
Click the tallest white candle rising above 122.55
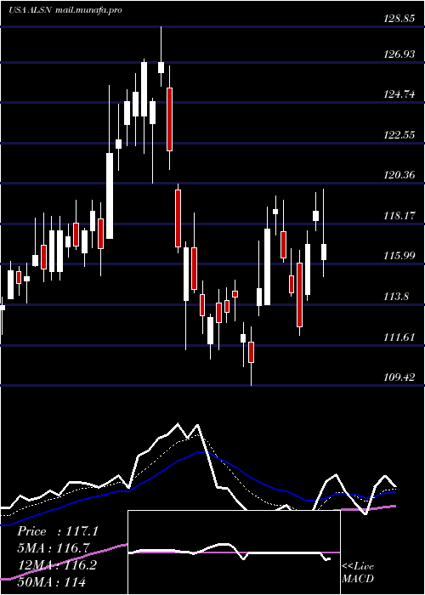110,195
